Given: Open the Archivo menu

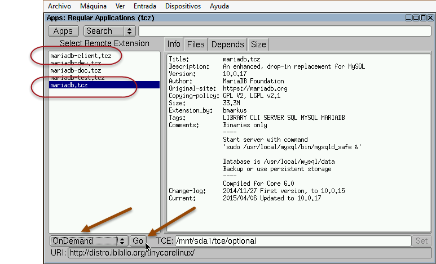Looking at the screenshot, I should (x=59, y=6).
